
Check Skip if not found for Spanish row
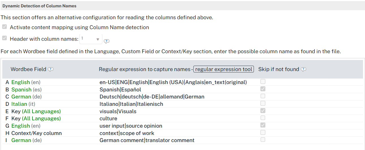[263, 89]
